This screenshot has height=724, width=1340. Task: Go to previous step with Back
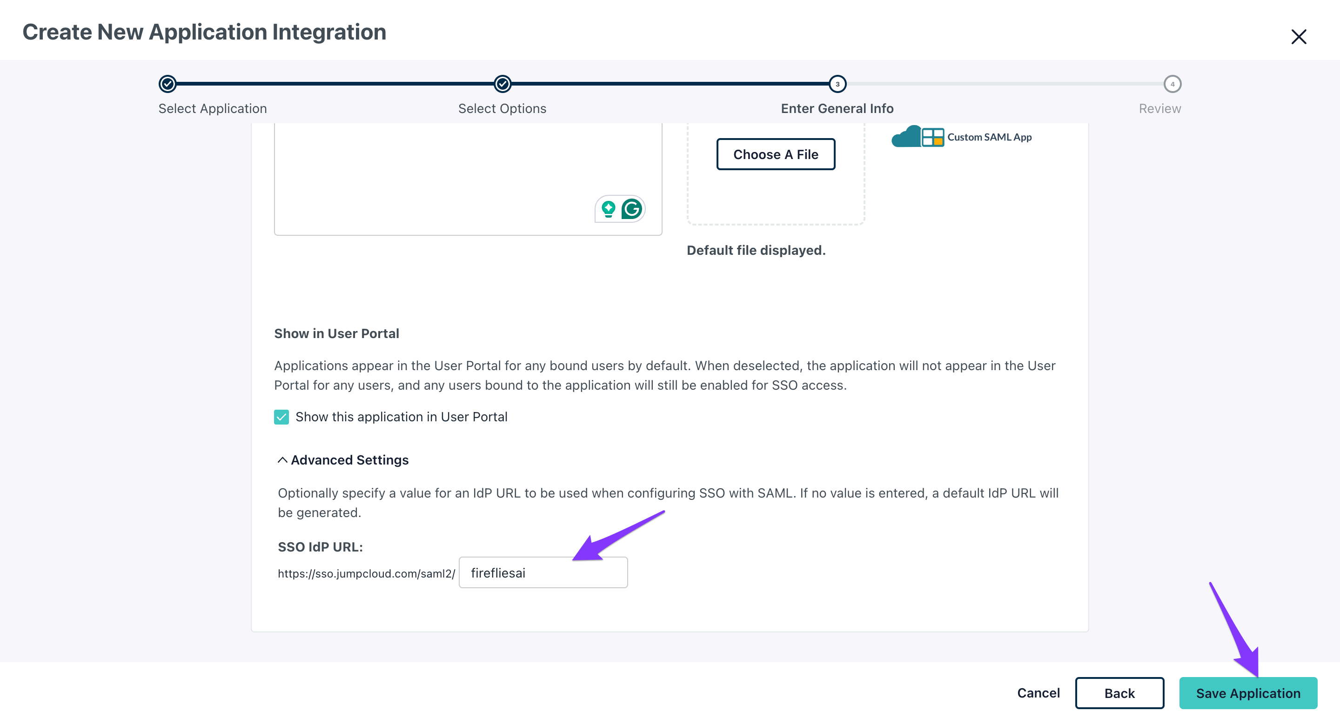click(x=1119, y=693)
